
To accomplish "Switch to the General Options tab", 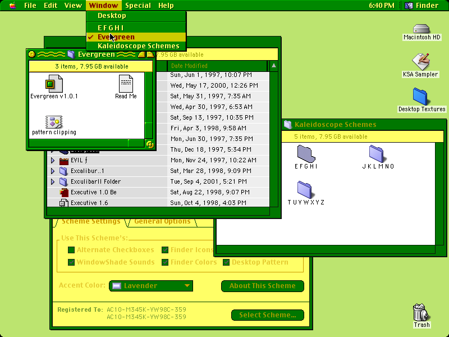I will point(162,221).
